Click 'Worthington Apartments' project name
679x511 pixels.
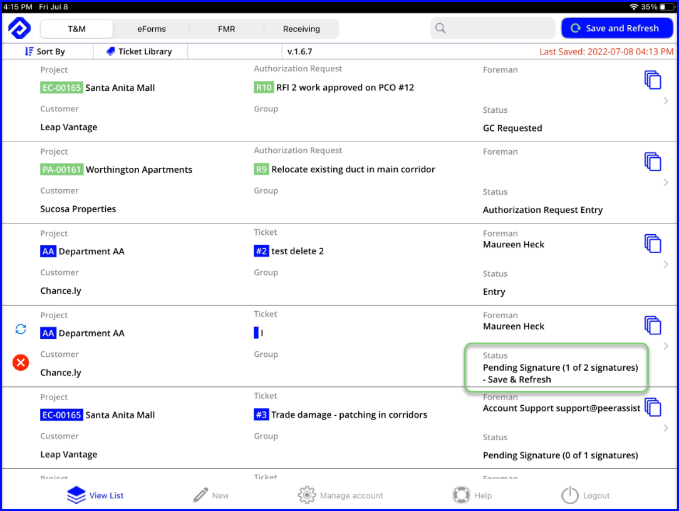139,169
